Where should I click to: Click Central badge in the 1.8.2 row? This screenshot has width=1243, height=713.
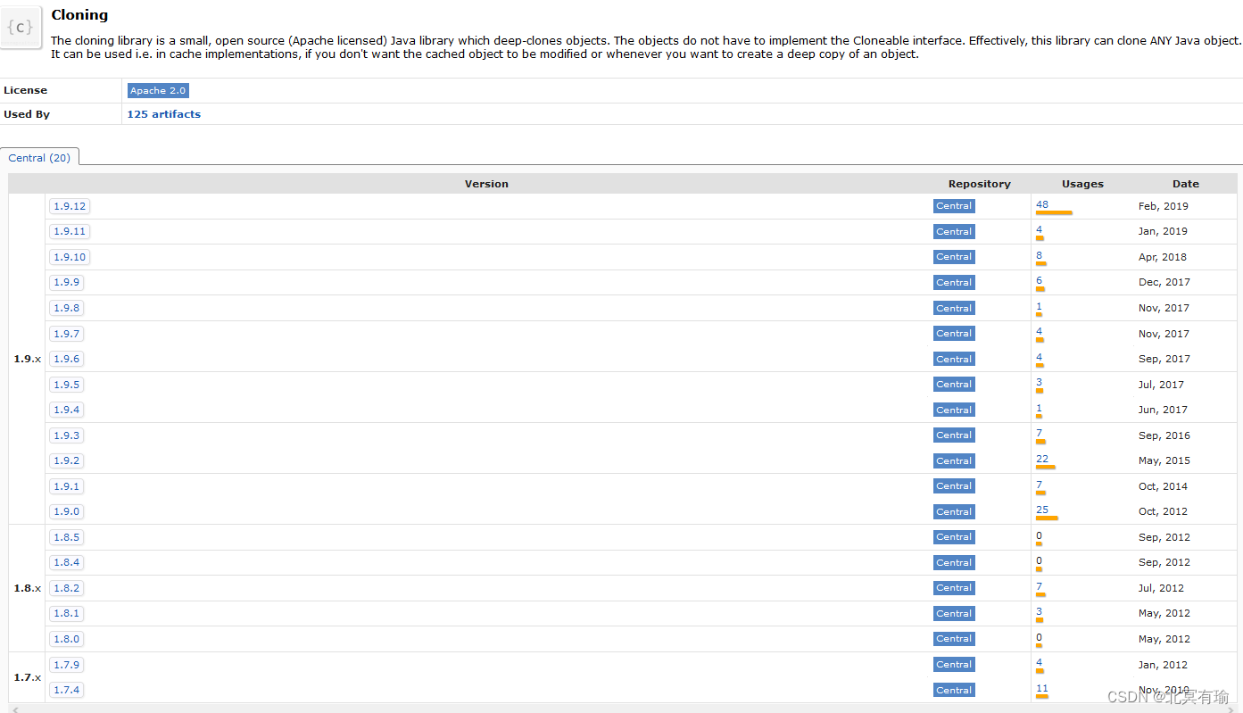(x=954, y=588)
